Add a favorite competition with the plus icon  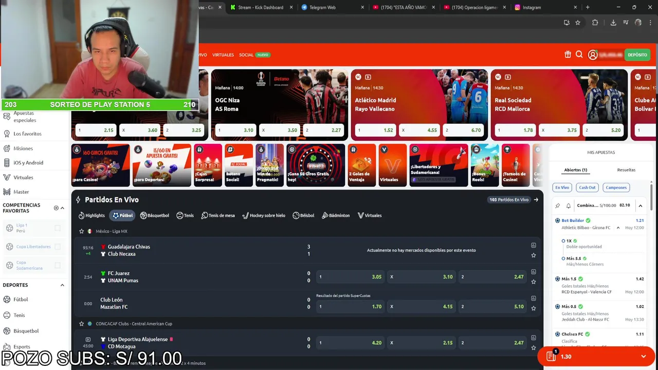pyautogui.click(x=56, y=208)
